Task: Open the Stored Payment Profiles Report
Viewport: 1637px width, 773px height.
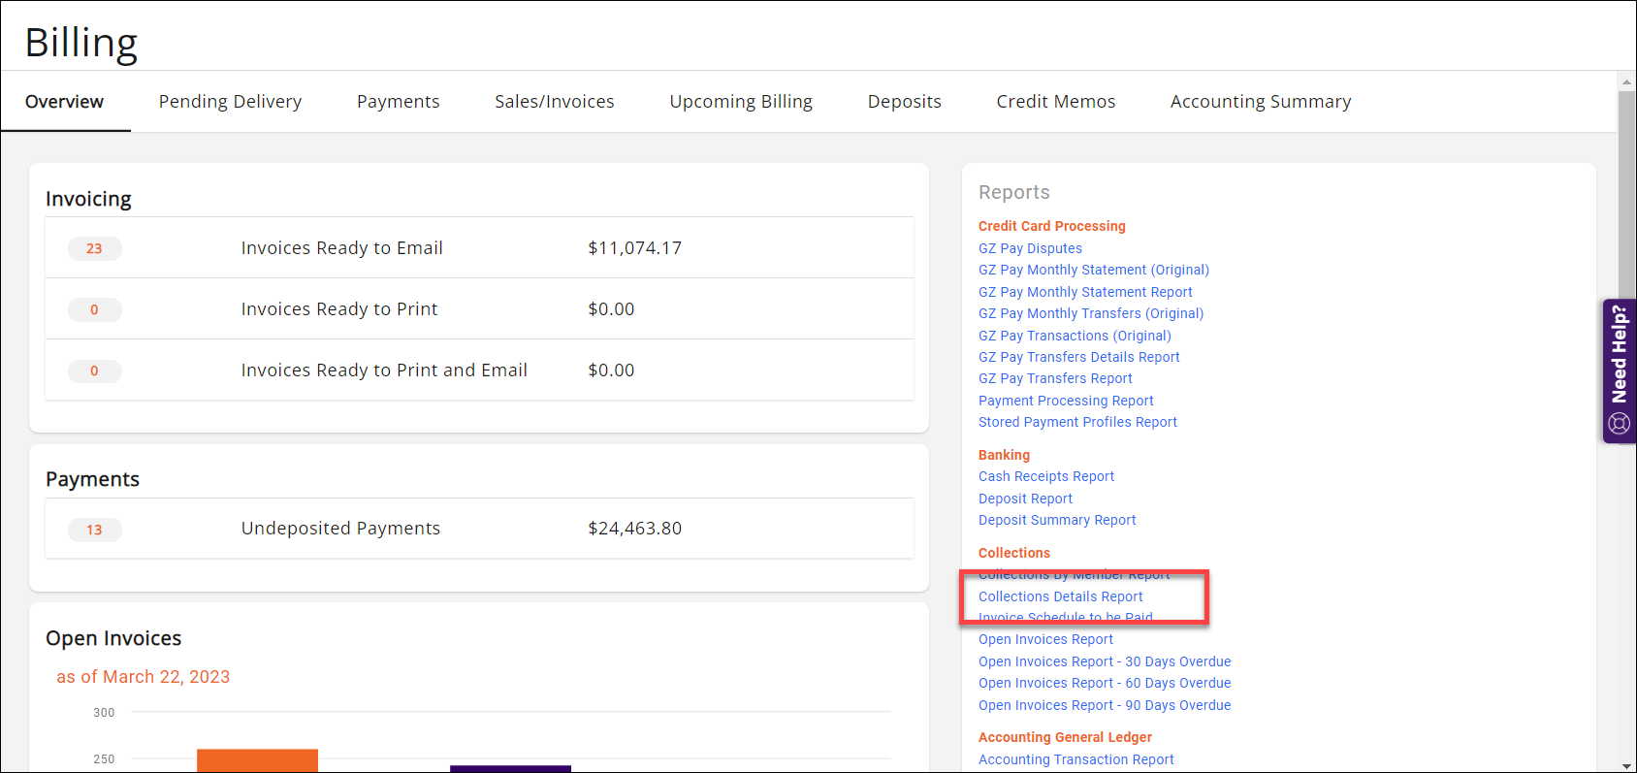Action: coord(1076,423)
